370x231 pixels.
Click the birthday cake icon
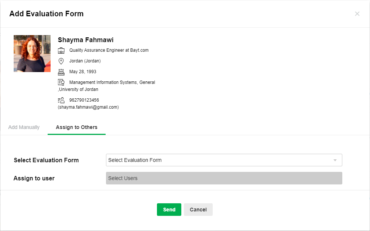point(61,72)
